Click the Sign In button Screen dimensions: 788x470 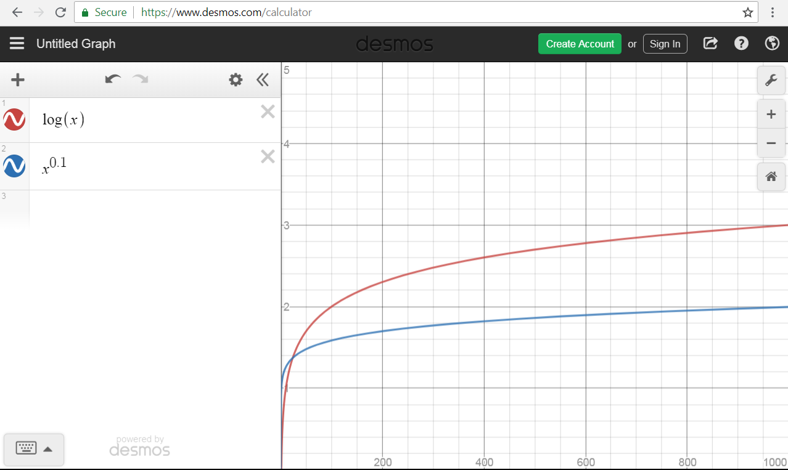coord(665,44)
